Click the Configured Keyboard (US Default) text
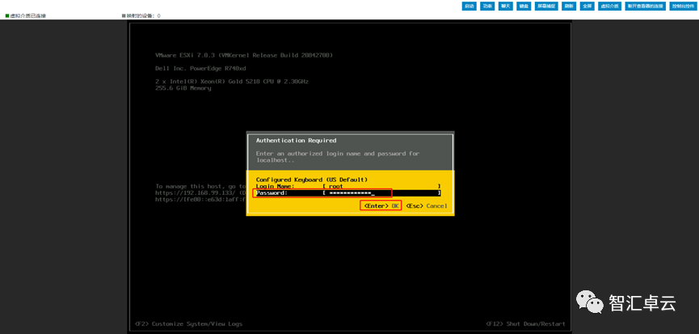 (x=312, y=180)
